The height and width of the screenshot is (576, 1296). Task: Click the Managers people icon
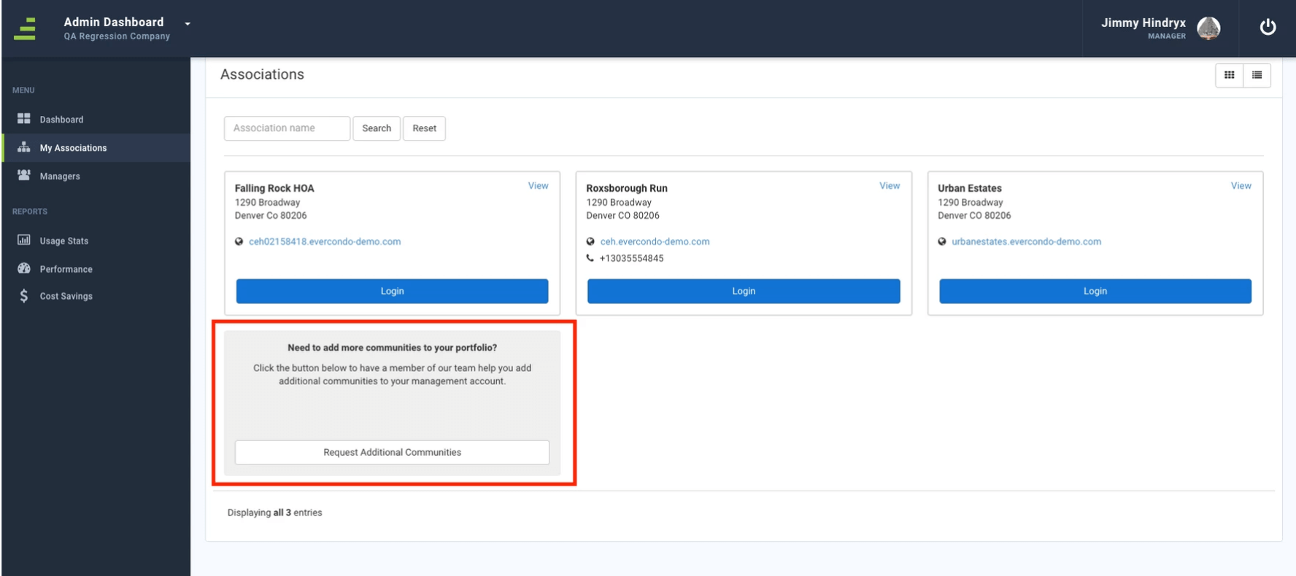[x=24, y=175]
